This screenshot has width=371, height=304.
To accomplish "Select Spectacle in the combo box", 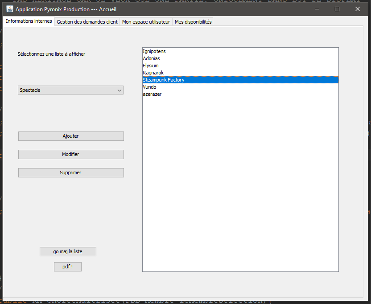I will point(70,90).
